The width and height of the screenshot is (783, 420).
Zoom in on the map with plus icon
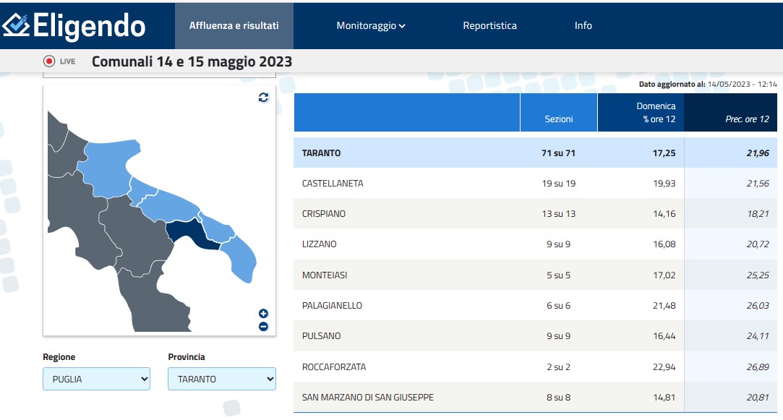263,314
